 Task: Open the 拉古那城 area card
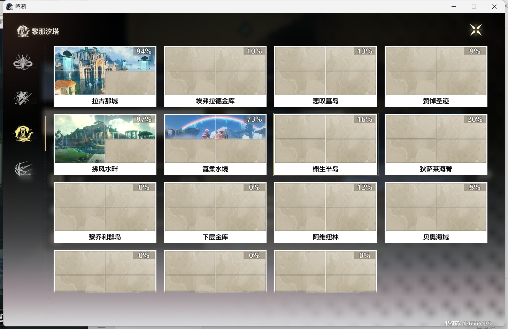pyautogui.click(x=105, y=76)
